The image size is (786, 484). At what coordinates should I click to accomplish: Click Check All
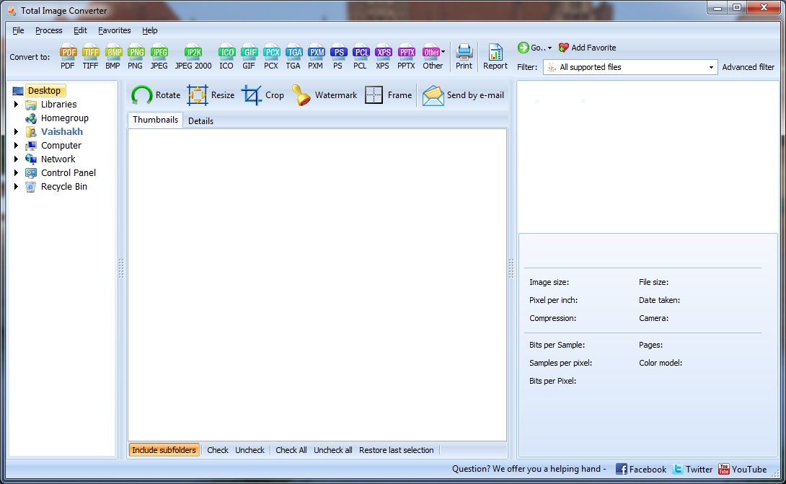click(x=291, y=450)
